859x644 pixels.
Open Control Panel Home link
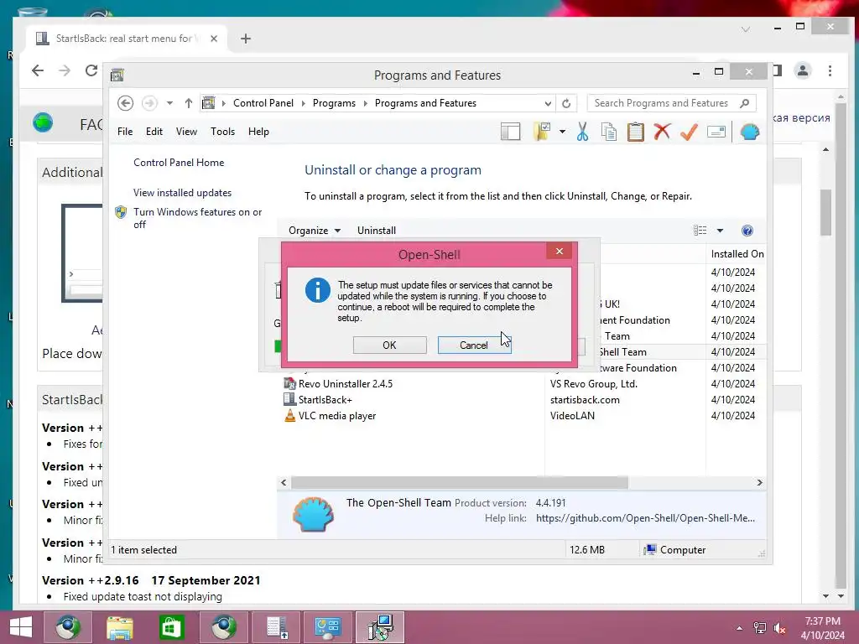179,163
